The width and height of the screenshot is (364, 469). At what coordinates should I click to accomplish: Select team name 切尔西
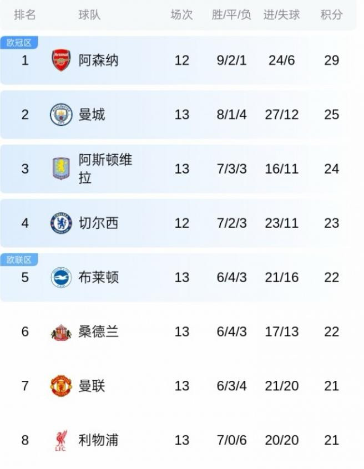(x=98, y=223)
